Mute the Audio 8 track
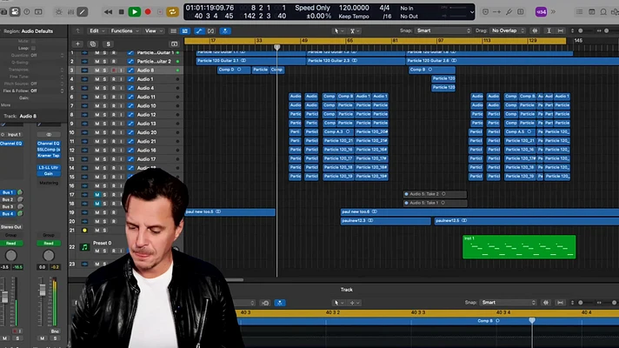The image size is (619, 348). click(97, 70)
